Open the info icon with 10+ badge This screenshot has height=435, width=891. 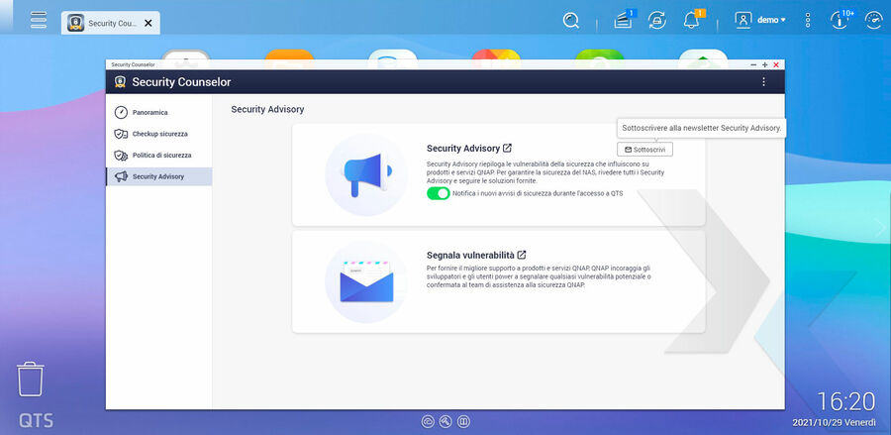[x=841, y=20]
